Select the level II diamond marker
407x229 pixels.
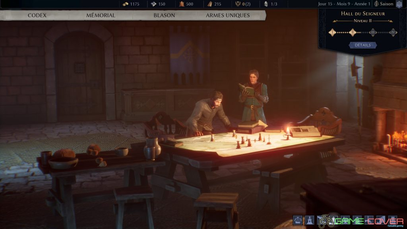(x=353, y=33)
